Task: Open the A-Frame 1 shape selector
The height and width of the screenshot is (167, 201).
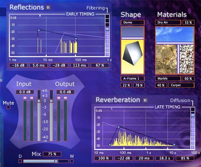Action: (x=132, y=79)
